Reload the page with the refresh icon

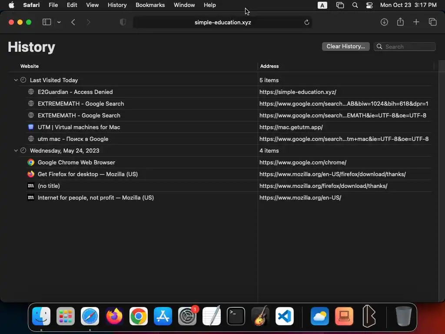click(306, 22)
